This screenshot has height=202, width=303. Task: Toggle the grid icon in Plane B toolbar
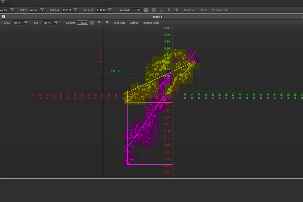pyautogui.click(x=92, y=23)
